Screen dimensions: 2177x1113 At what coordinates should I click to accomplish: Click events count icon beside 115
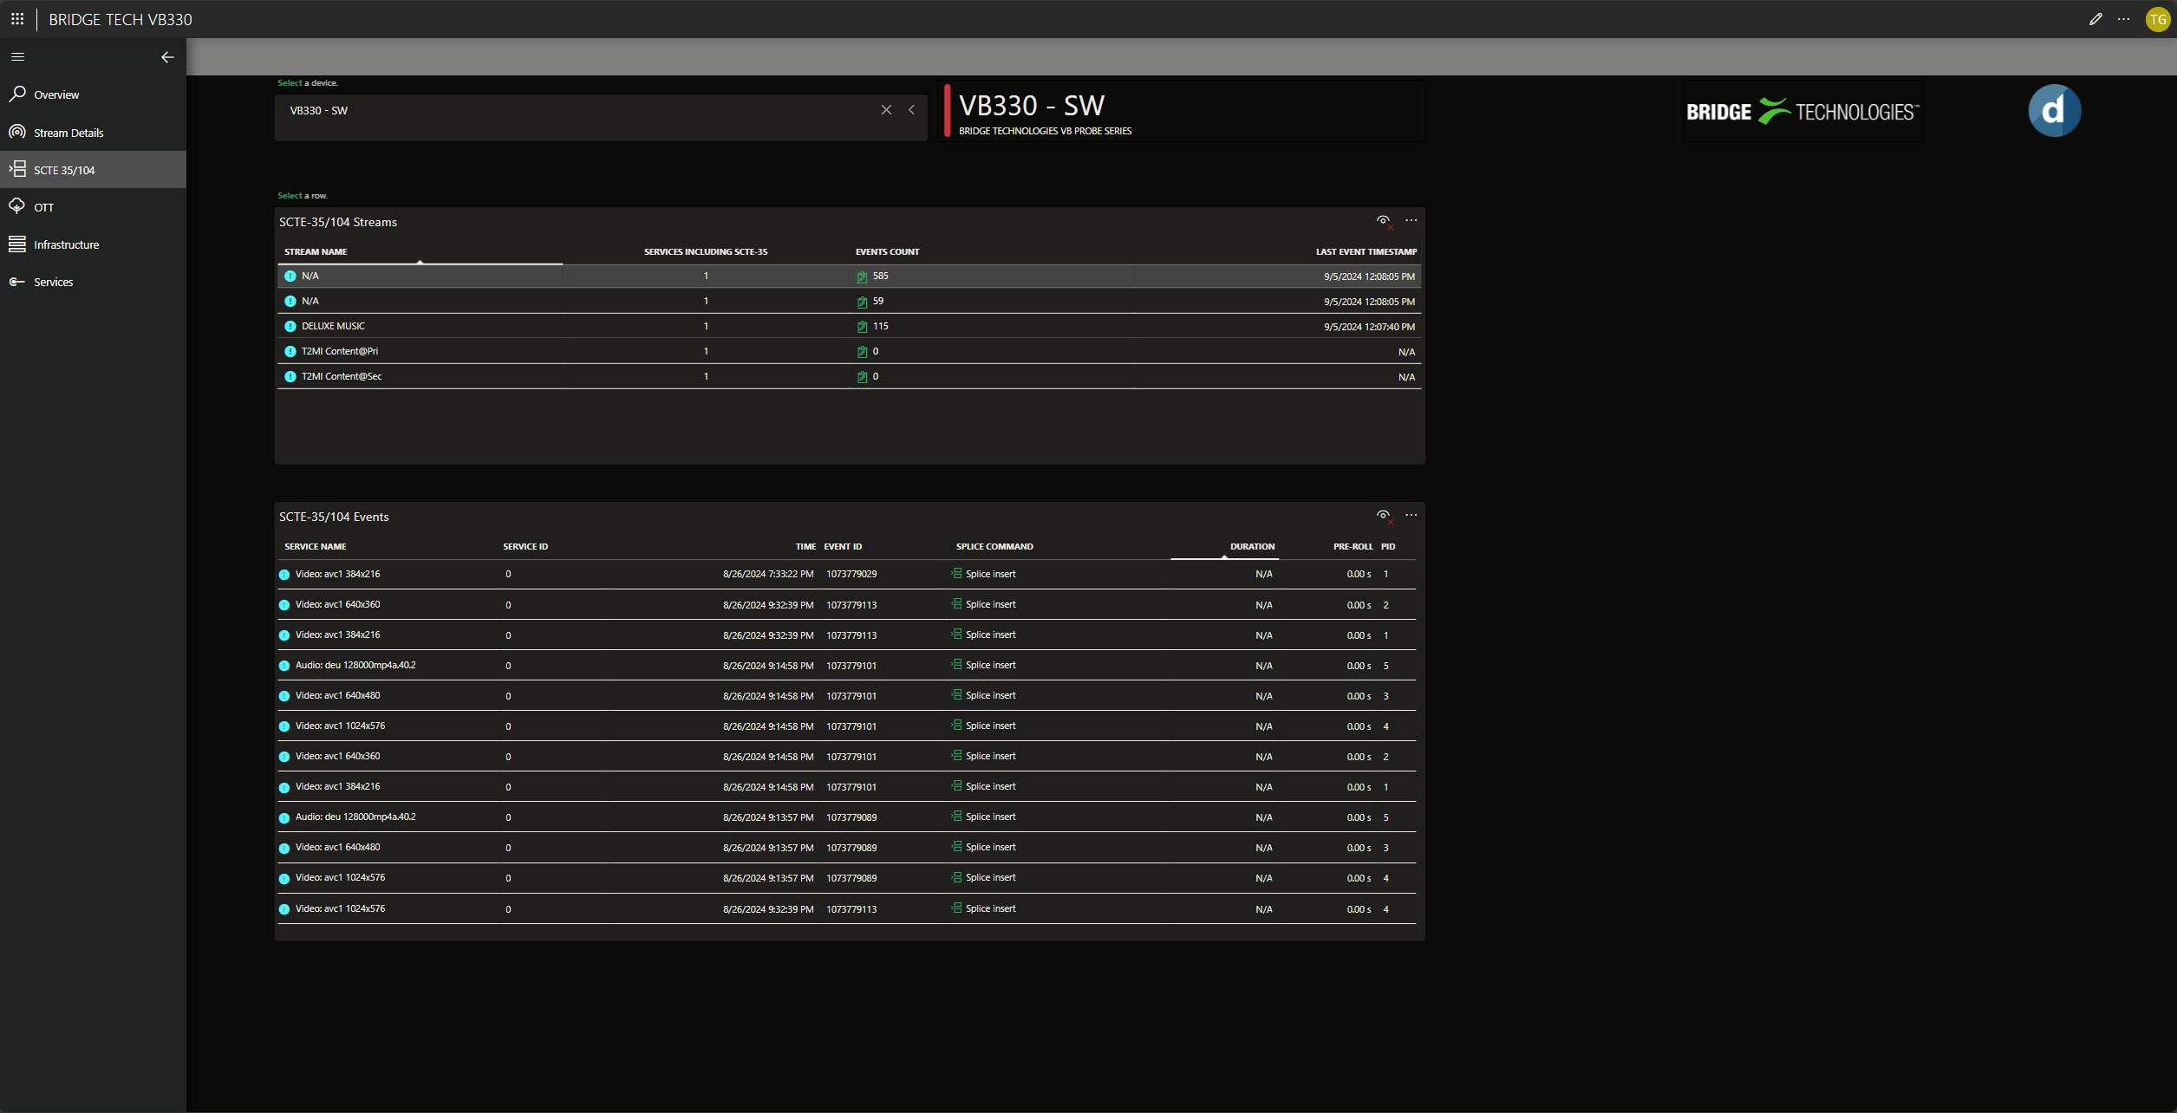[862, 327]
